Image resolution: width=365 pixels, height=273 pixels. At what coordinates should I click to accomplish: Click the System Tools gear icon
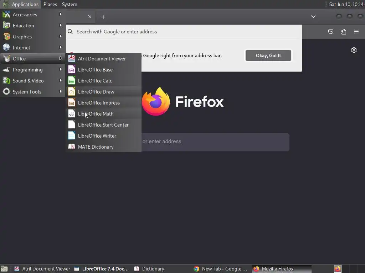pos(6,91)
